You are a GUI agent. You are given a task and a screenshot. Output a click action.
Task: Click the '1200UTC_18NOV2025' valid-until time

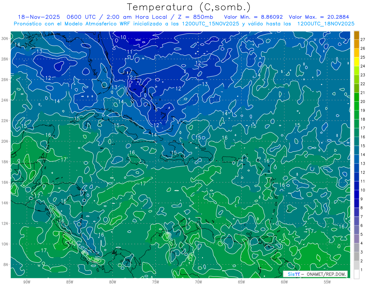(x=326, y=24)
